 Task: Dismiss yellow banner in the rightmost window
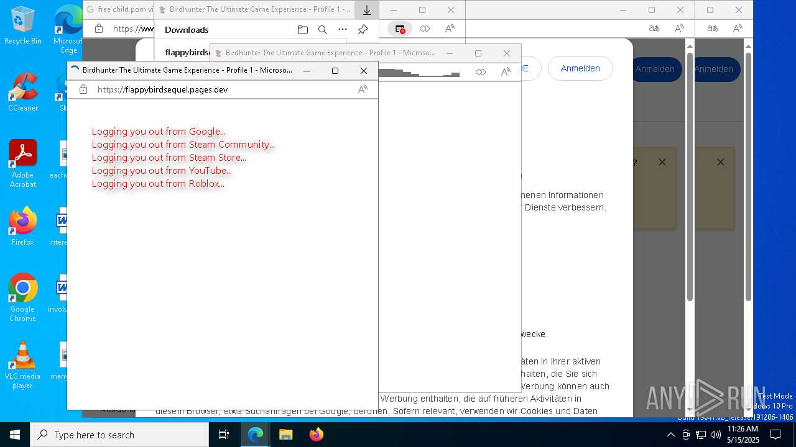720,162
